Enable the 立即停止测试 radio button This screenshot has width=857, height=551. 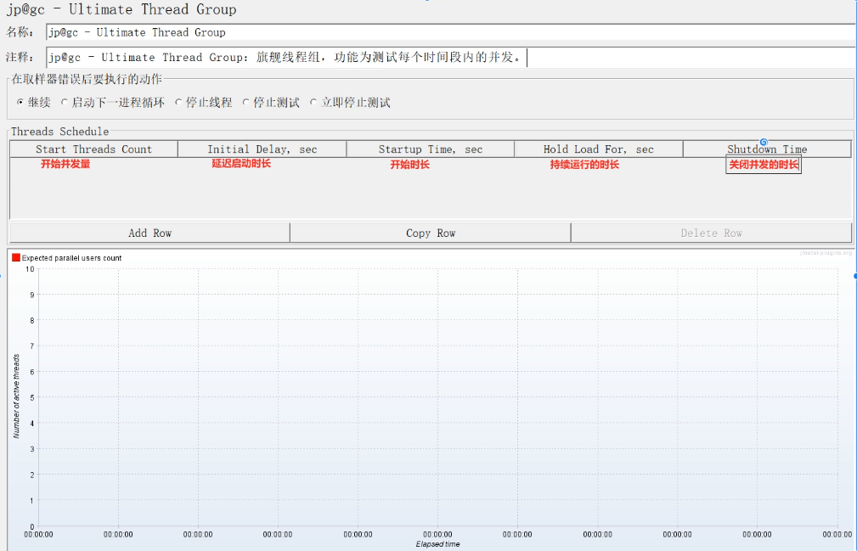coord(313,103)
